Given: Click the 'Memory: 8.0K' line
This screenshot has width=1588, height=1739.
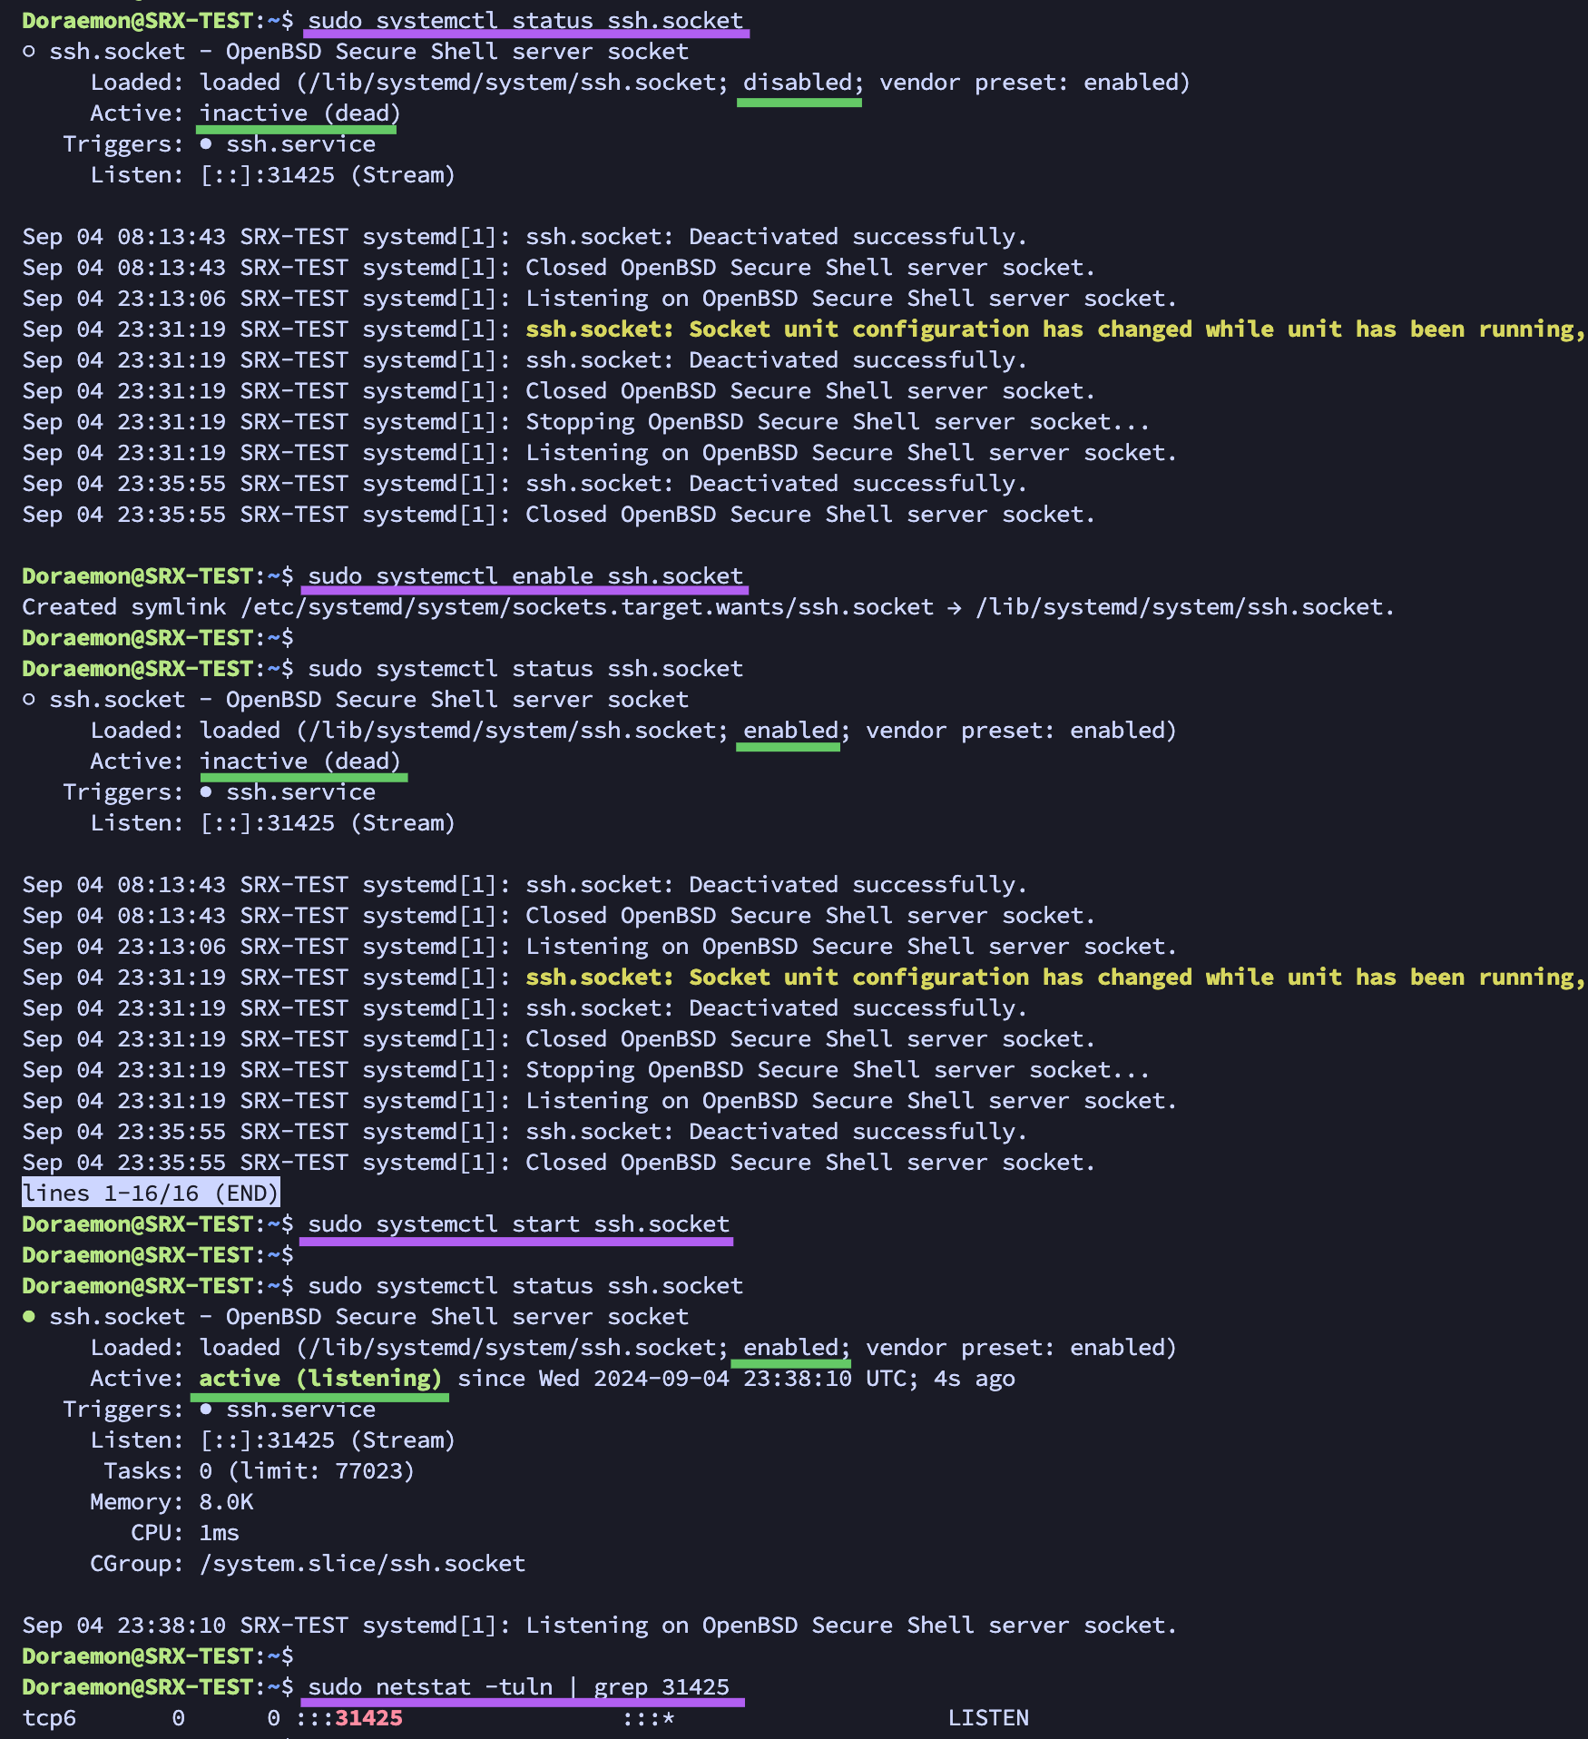Looking at the screenshot, I should (x=172, y=1501).
